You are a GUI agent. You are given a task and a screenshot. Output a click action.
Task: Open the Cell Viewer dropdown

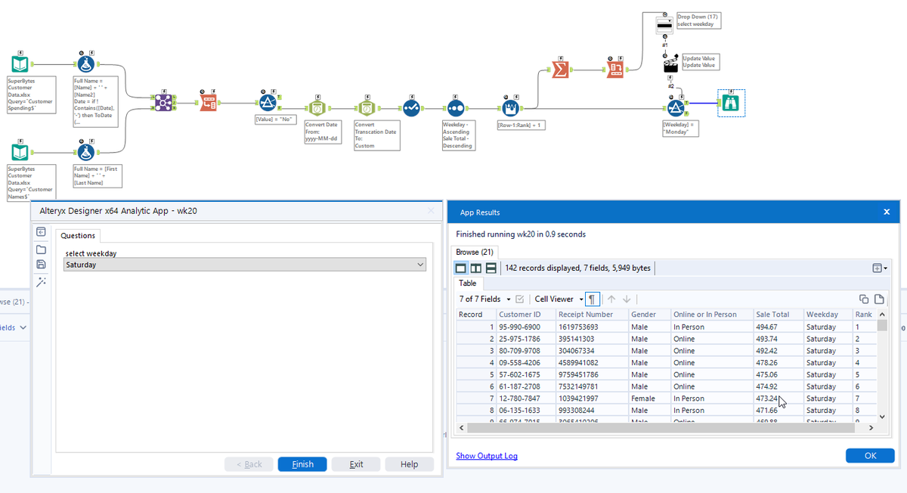click(559, 299)
